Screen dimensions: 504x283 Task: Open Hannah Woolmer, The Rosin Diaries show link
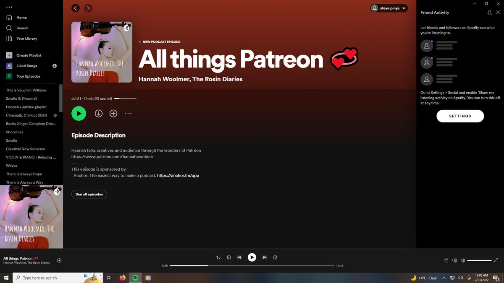pyautogui.click(x=190, y=79)
